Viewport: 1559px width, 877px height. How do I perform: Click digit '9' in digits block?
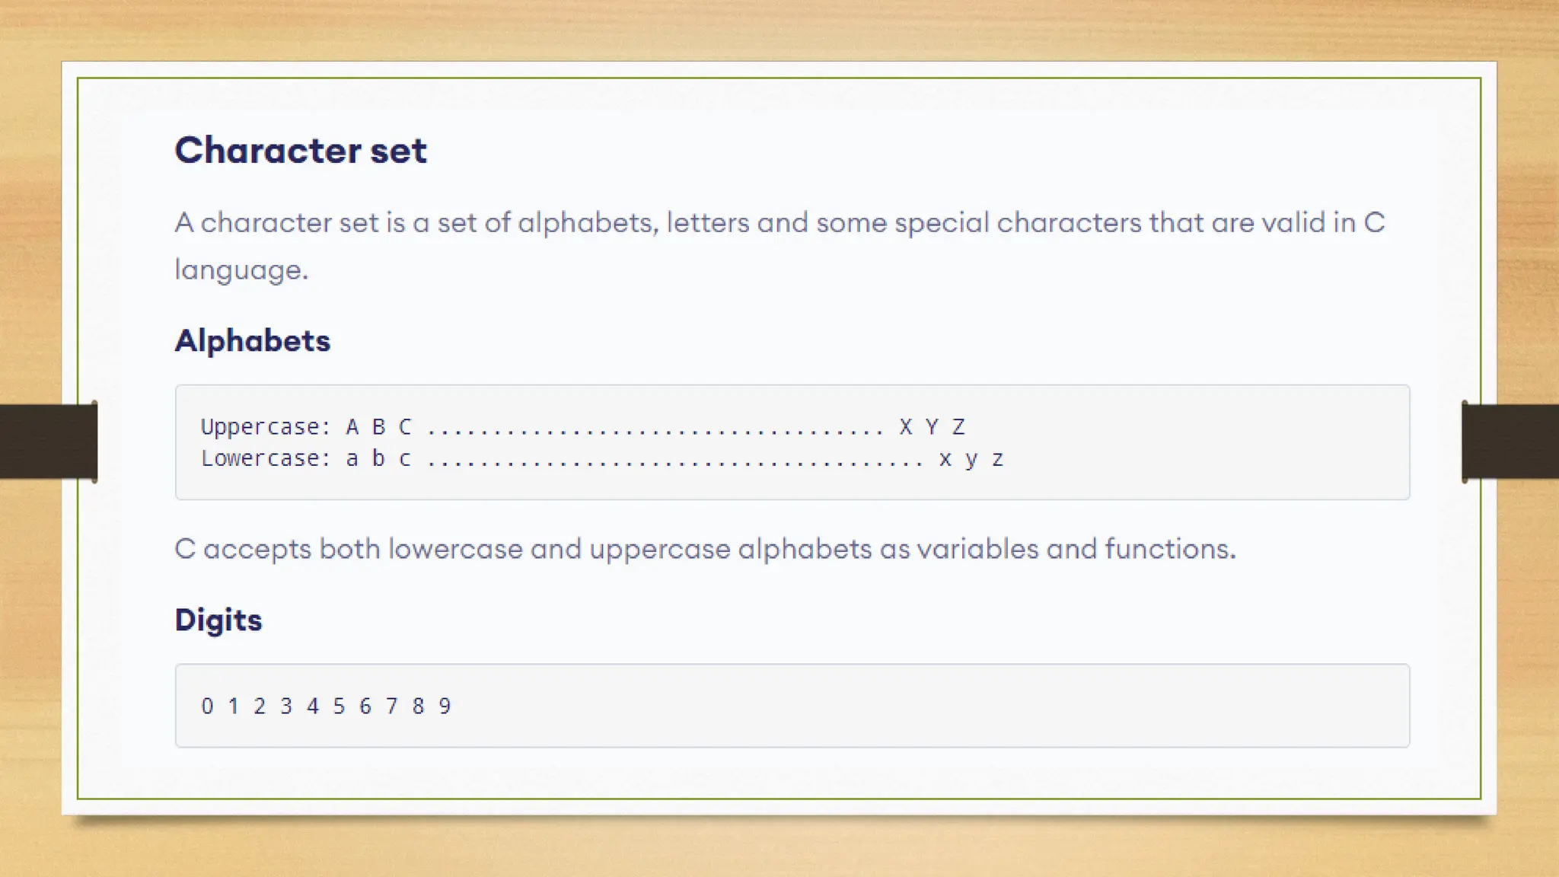(x=445, y=706)
